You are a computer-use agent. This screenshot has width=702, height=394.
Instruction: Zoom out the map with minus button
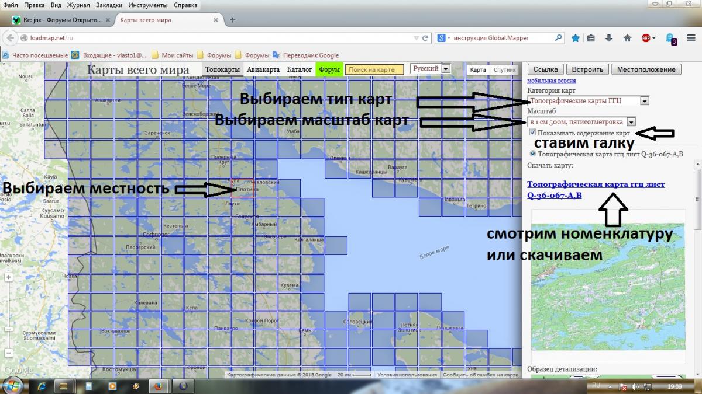[8, 353]
